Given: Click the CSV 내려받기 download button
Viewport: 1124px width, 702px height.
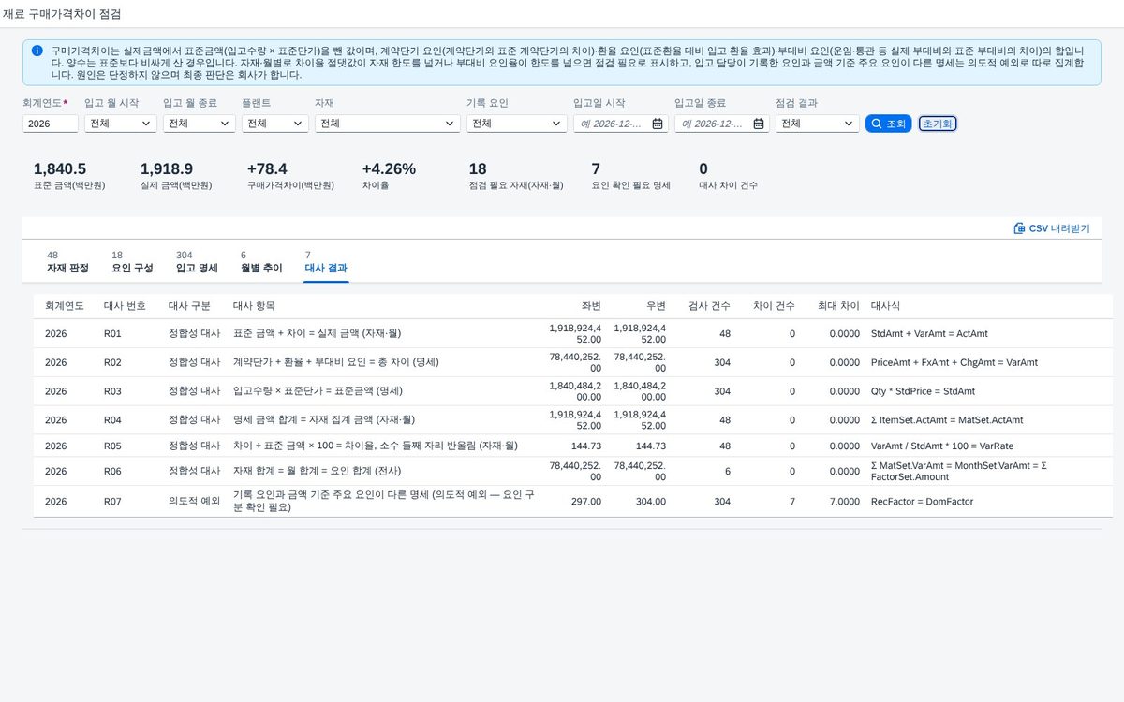Looking at the screenshot, I should (x=1052, y=228).
